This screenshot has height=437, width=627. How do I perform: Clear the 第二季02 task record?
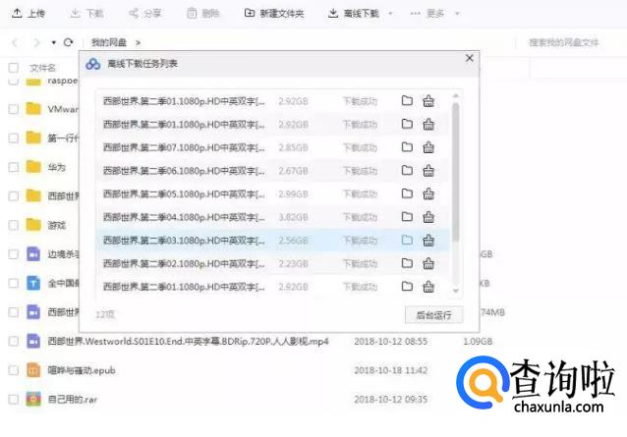pos(428,263)
